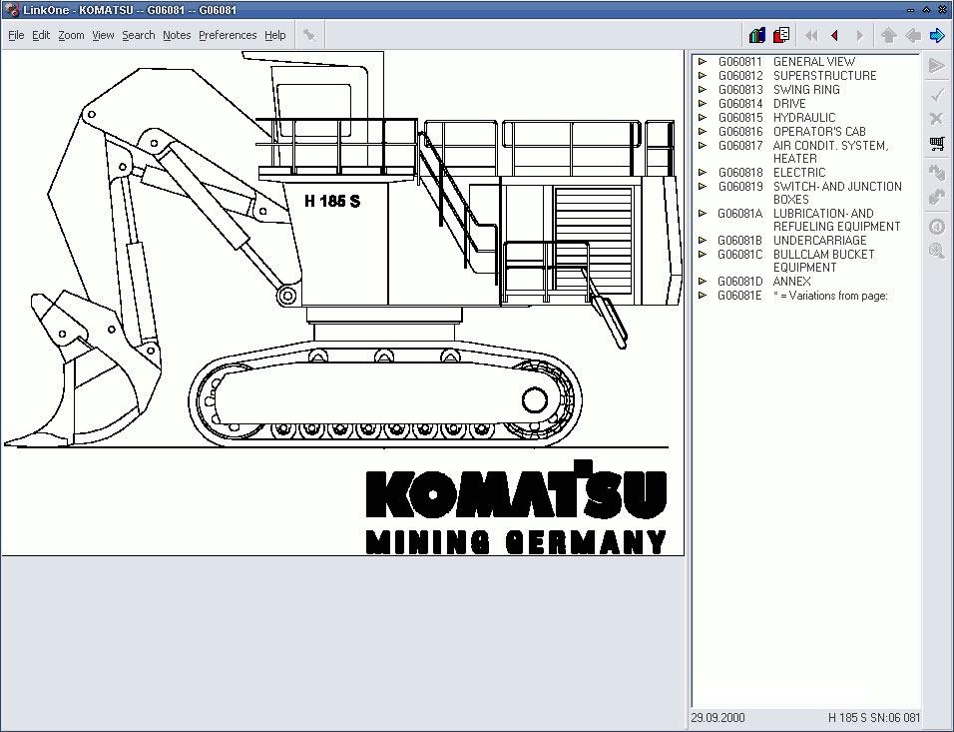Expand the G060815 HYDRAULIC arrow
954x732 pixels.
tap(703, 118)
